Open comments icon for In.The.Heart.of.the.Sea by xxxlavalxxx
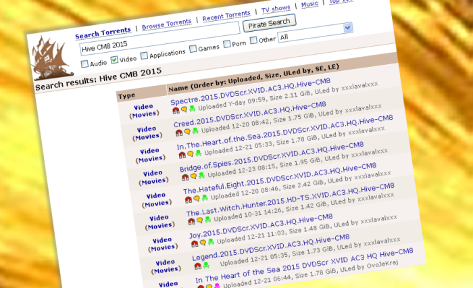Screen dimensions: 473x288 tap(191, 154)
